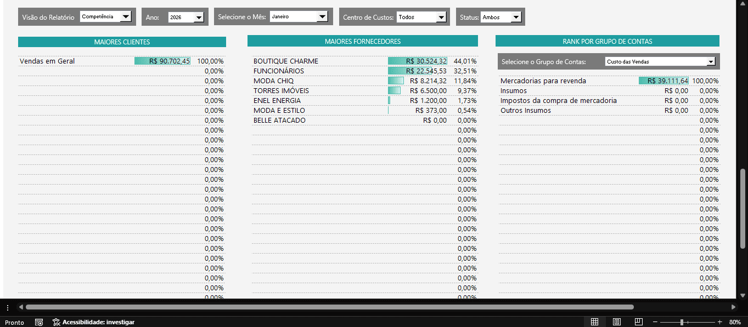Click the MAIORES FORNECEDORES header
Image resolution: width=748 pixels, height=327 pixels.
point(363,41)
